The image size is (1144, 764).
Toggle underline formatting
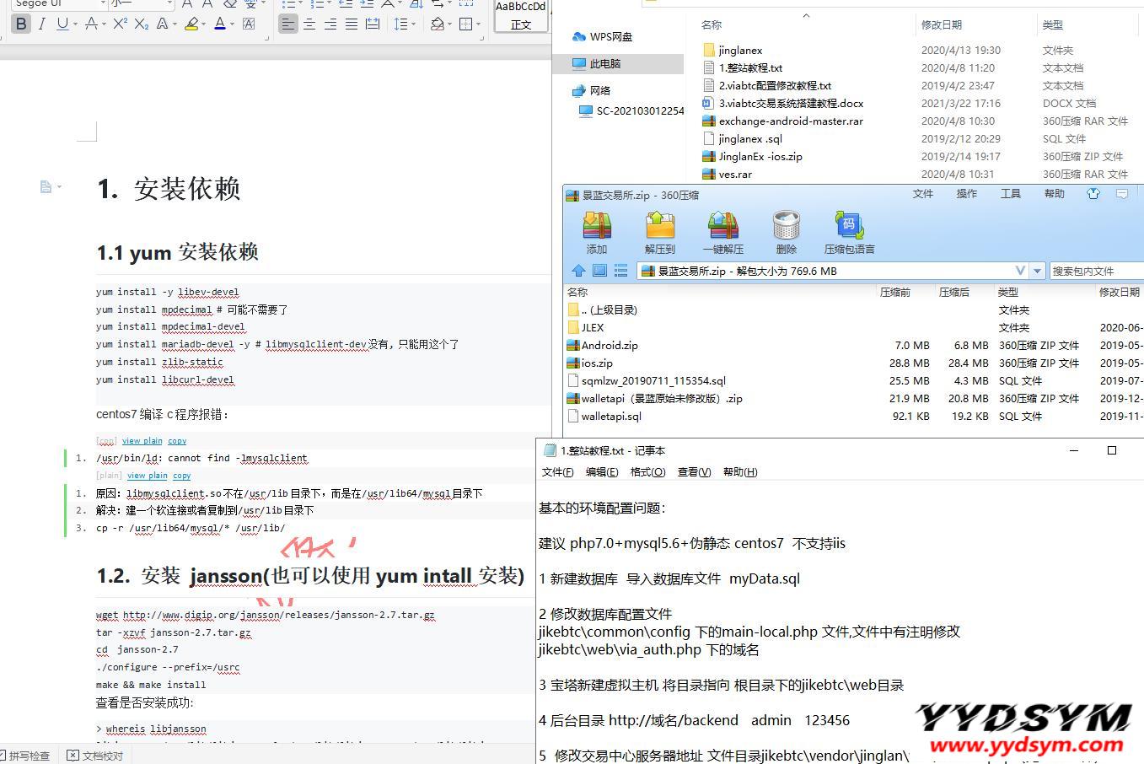click(x=62, y=24)
